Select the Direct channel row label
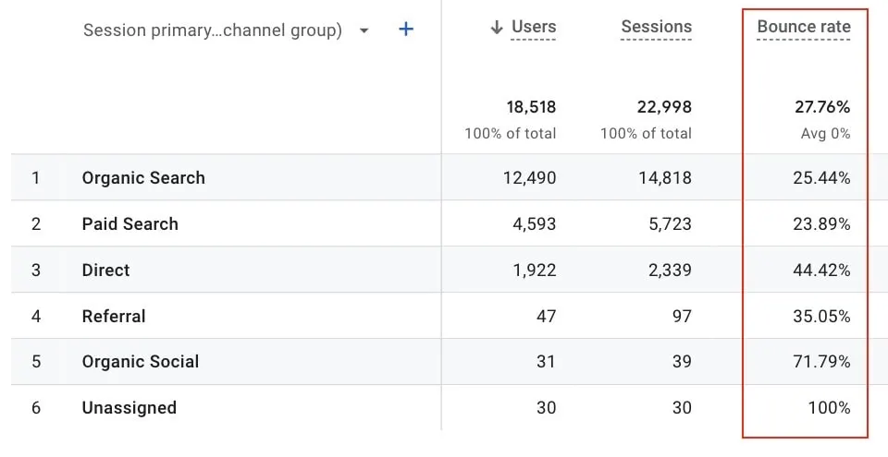Viewport: 888px width, 457px height. pos(105,270)
